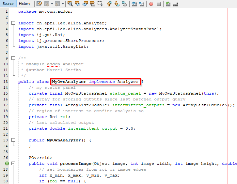Click '// region of interest' comment on line 18

point(86,111)
